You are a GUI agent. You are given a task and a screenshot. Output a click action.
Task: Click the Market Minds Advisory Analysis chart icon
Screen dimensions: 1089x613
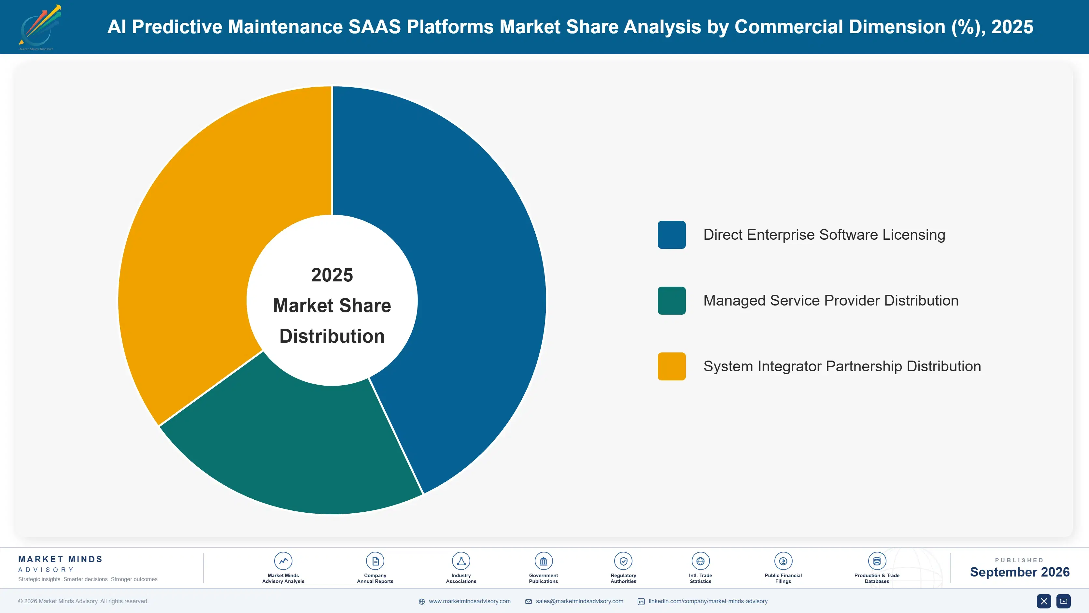[x=283, y=561]
